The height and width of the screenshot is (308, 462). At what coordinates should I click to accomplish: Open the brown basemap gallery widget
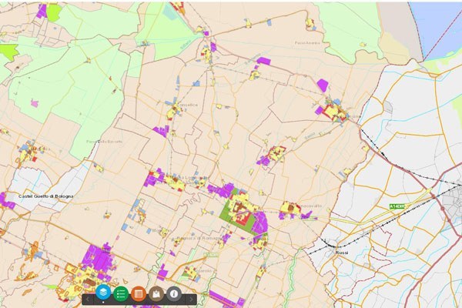pos(156,293)
